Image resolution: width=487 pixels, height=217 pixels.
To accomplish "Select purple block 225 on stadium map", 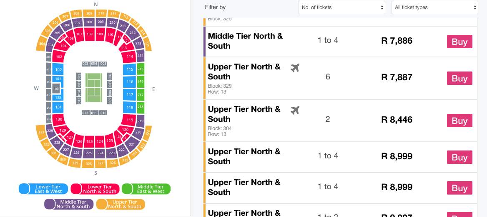I will coord(89,153).
